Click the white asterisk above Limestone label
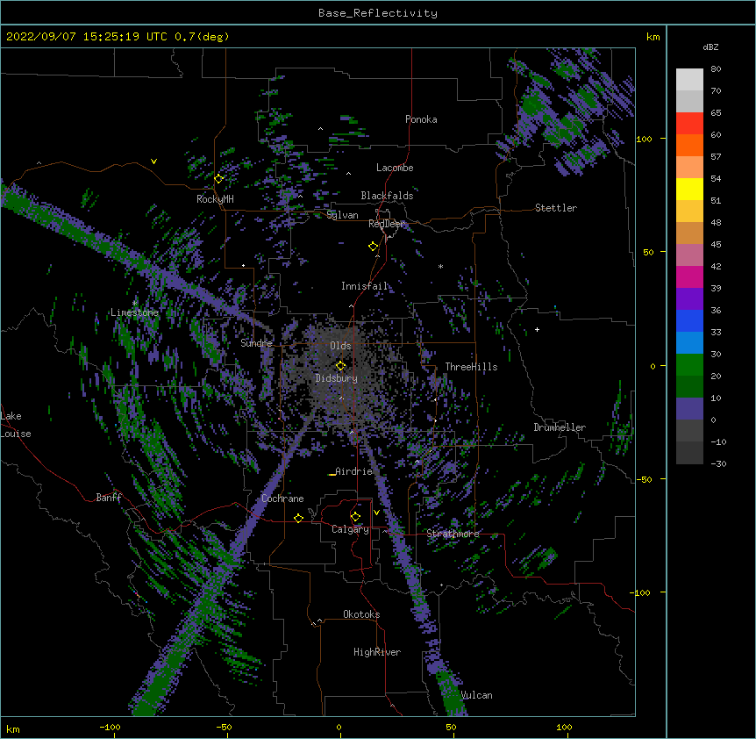 tap(135, 303)
